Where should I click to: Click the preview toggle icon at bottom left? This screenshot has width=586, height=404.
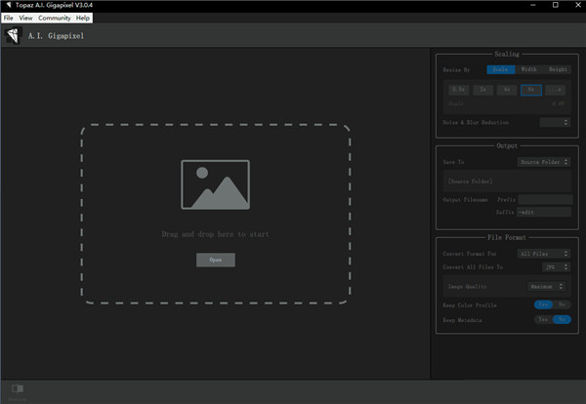(17, 388)
